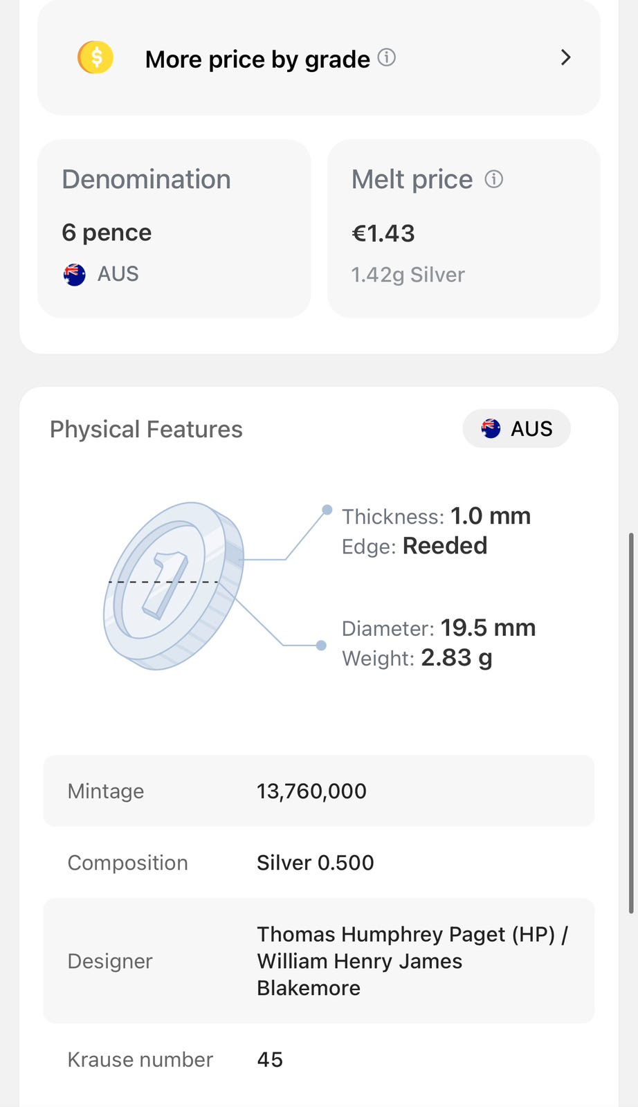
Task: Tap the Thickness 1.0 mm label
Action: (x=436, y=516)
